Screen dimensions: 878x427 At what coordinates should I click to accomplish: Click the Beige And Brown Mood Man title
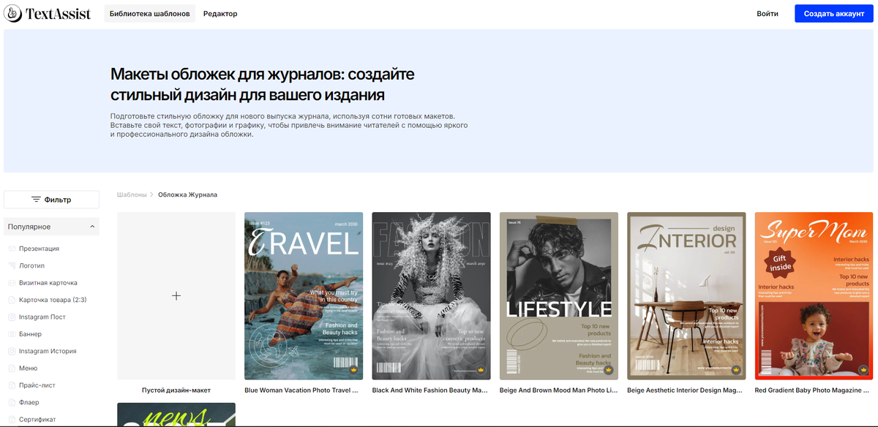click(557, 390)
